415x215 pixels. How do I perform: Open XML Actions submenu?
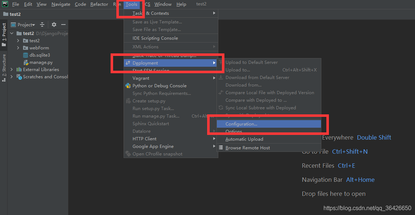pos(171,47)
